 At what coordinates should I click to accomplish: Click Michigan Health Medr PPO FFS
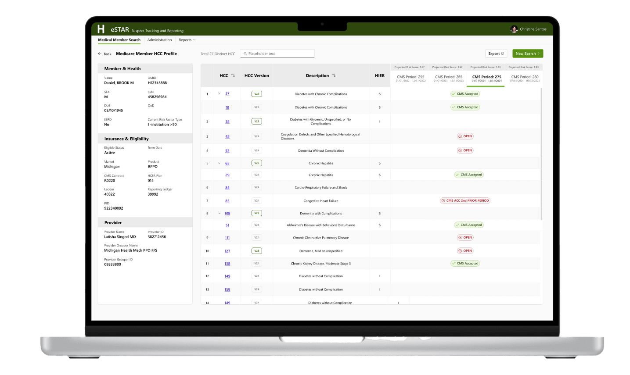130,250
